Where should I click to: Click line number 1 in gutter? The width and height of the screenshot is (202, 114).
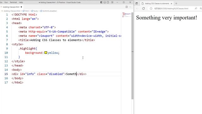point(7,15)
